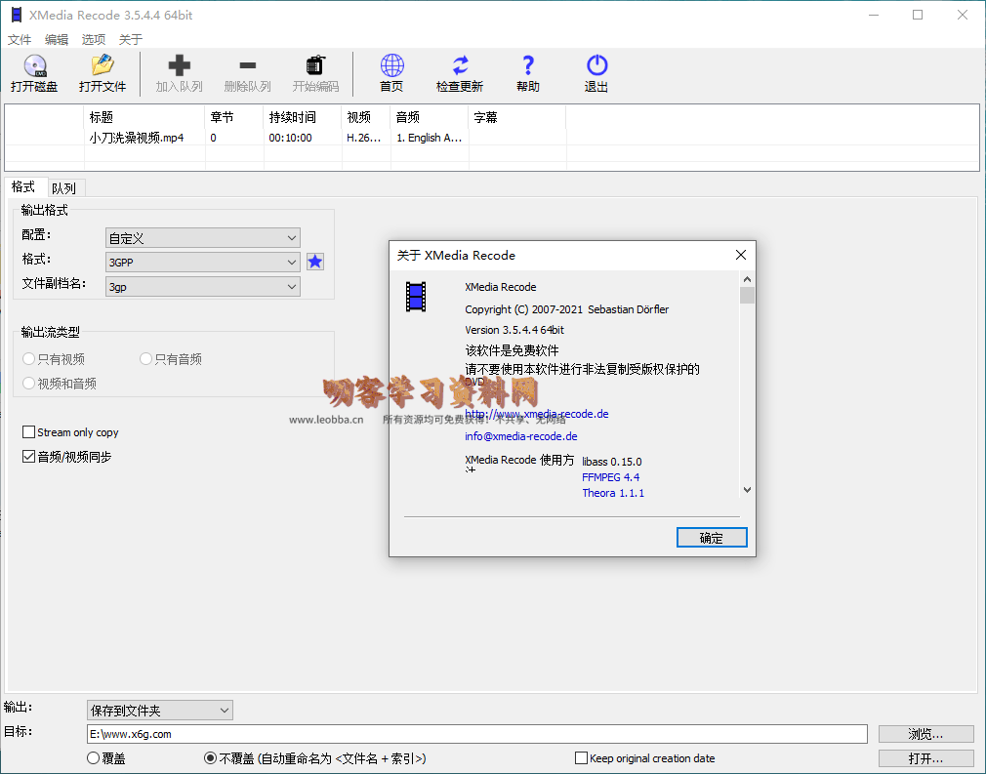Click the Exit (退出) power icon
Image resolution: width=986 pixels, height=774 pixels.
tap(596, 66)
